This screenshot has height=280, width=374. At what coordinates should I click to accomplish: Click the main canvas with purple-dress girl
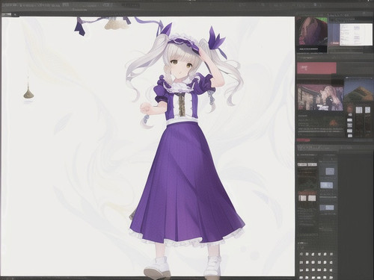[148, 146]
